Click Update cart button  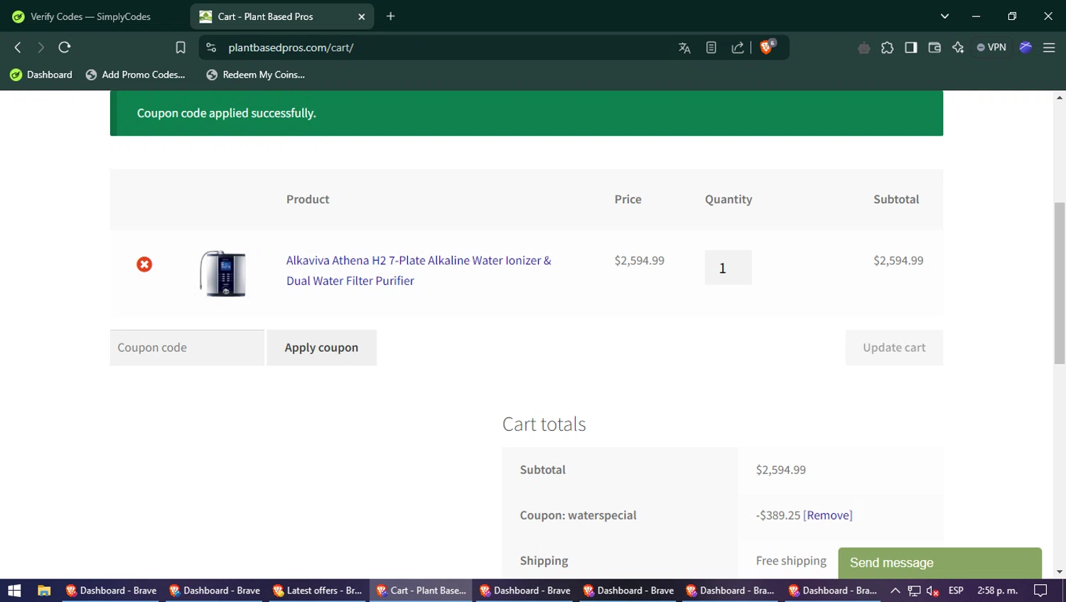pyautogui.click(x=894, y=348)
